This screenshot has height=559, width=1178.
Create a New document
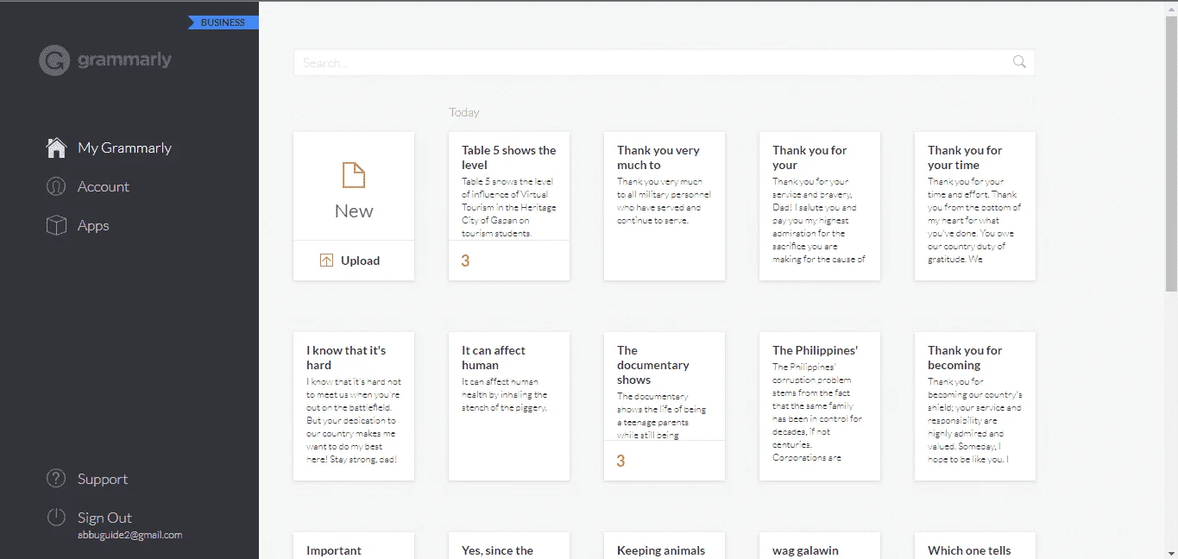(x=354, y=186)
